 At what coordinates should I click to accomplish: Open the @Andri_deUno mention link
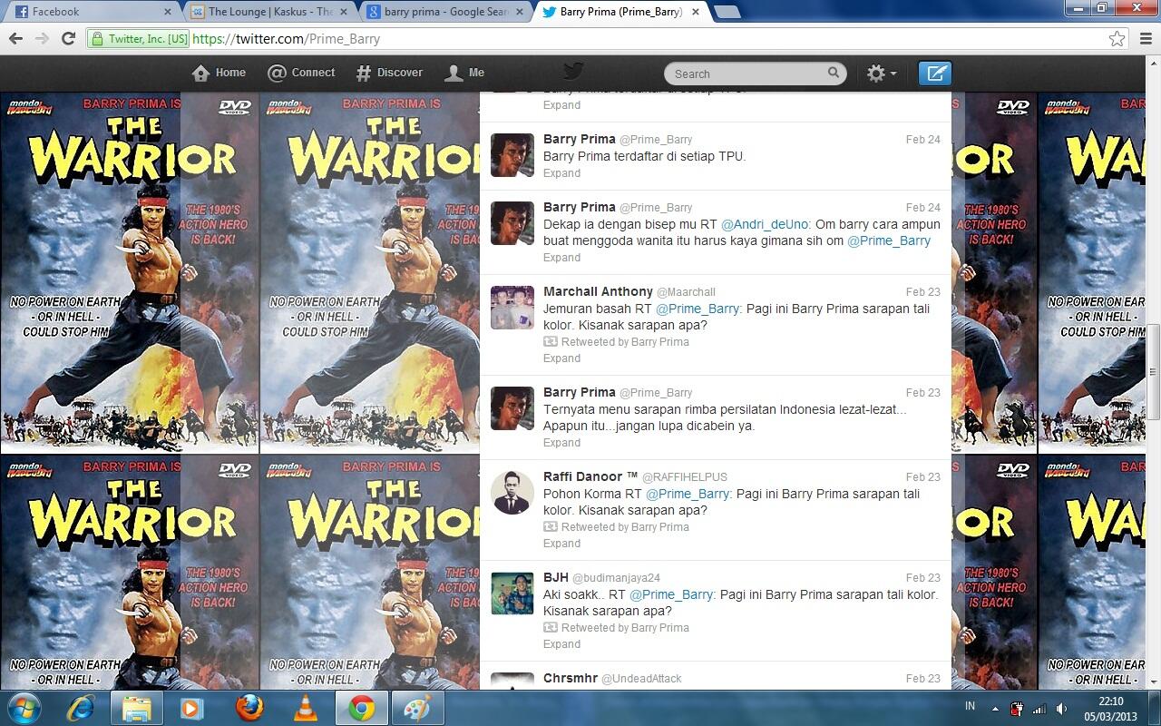[765, 224]
